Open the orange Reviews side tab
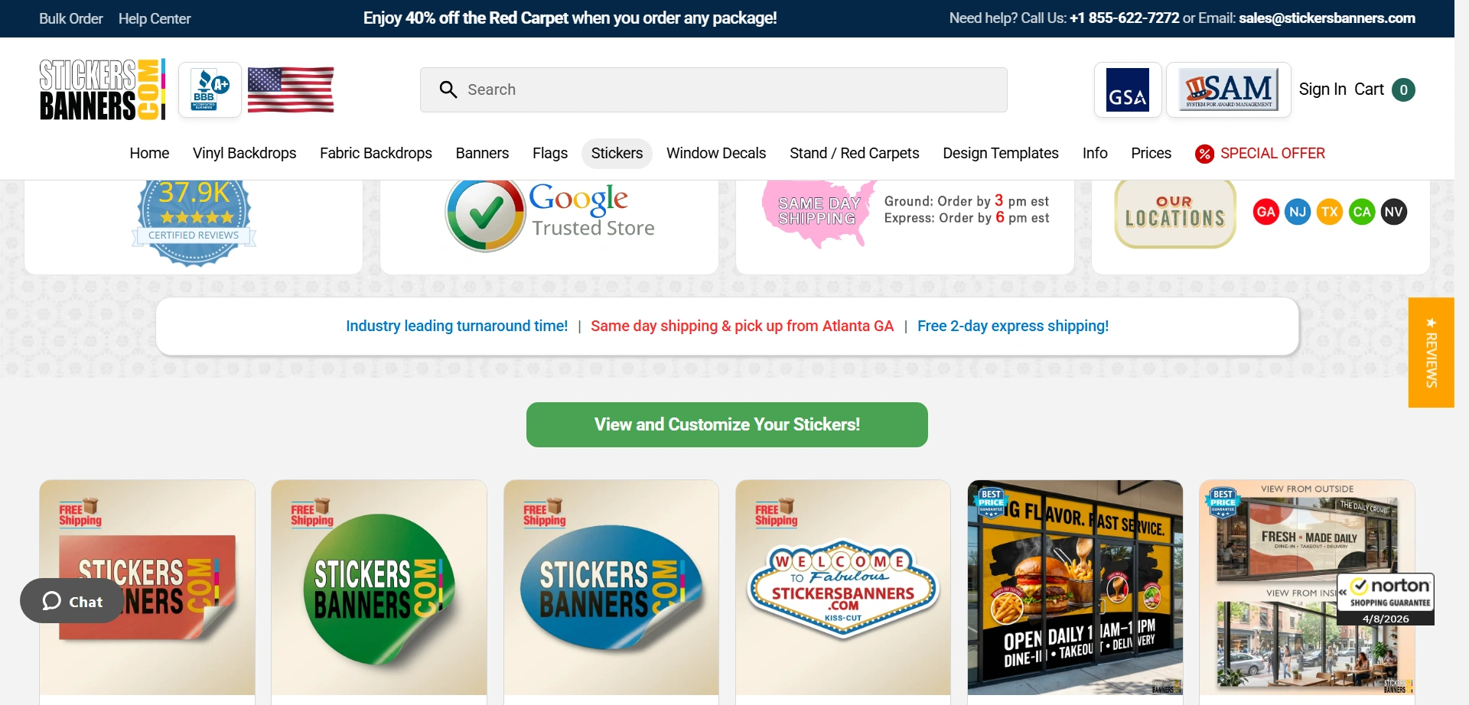The height and width of the screenshot is (705, 1469). point(1431,352)
